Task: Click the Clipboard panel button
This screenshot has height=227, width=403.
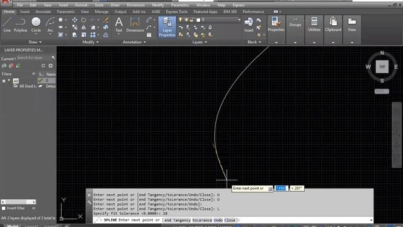Action: point(333,25)
